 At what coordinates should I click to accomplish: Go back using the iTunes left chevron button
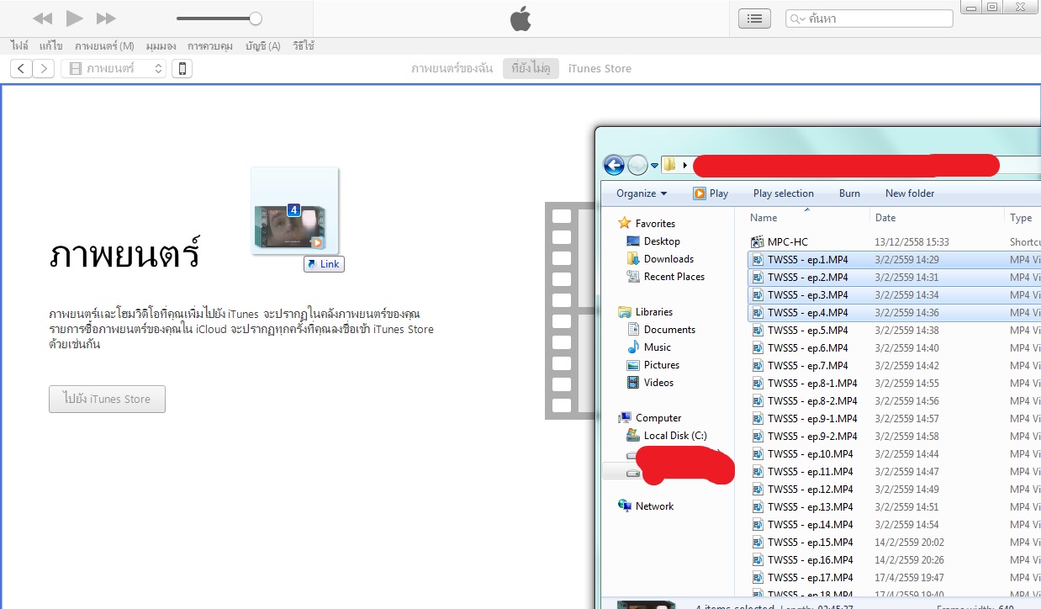click(21, 69)
